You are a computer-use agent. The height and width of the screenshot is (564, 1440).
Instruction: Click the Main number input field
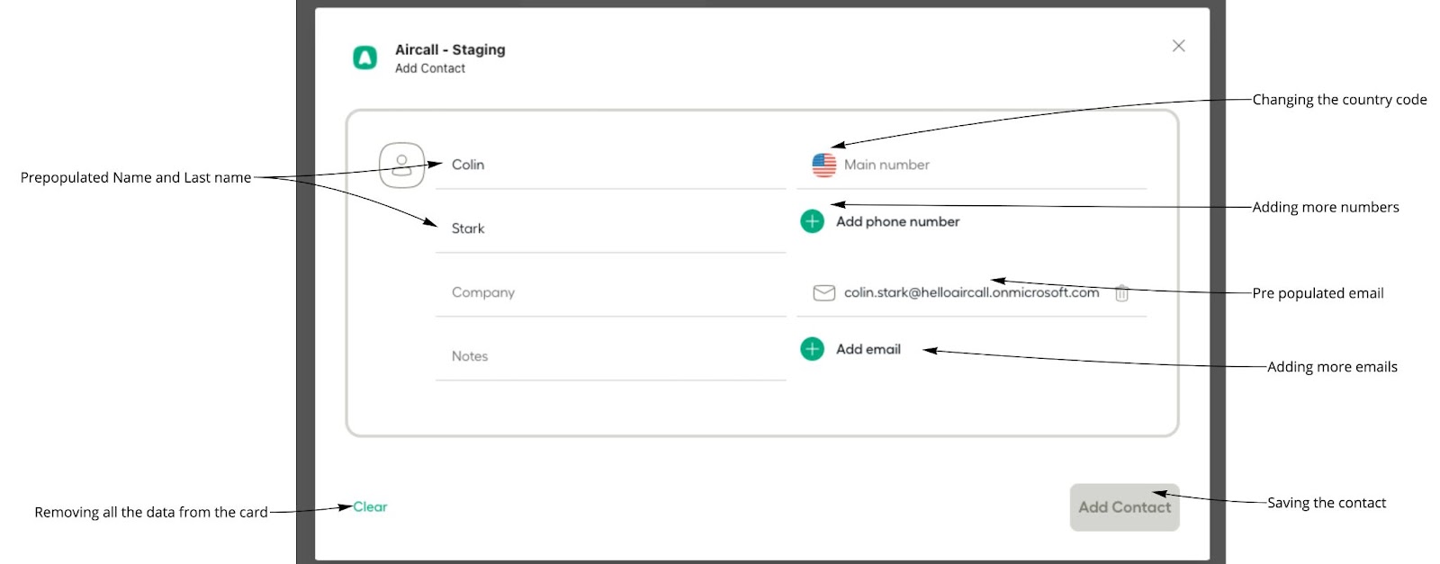point(990,166)
